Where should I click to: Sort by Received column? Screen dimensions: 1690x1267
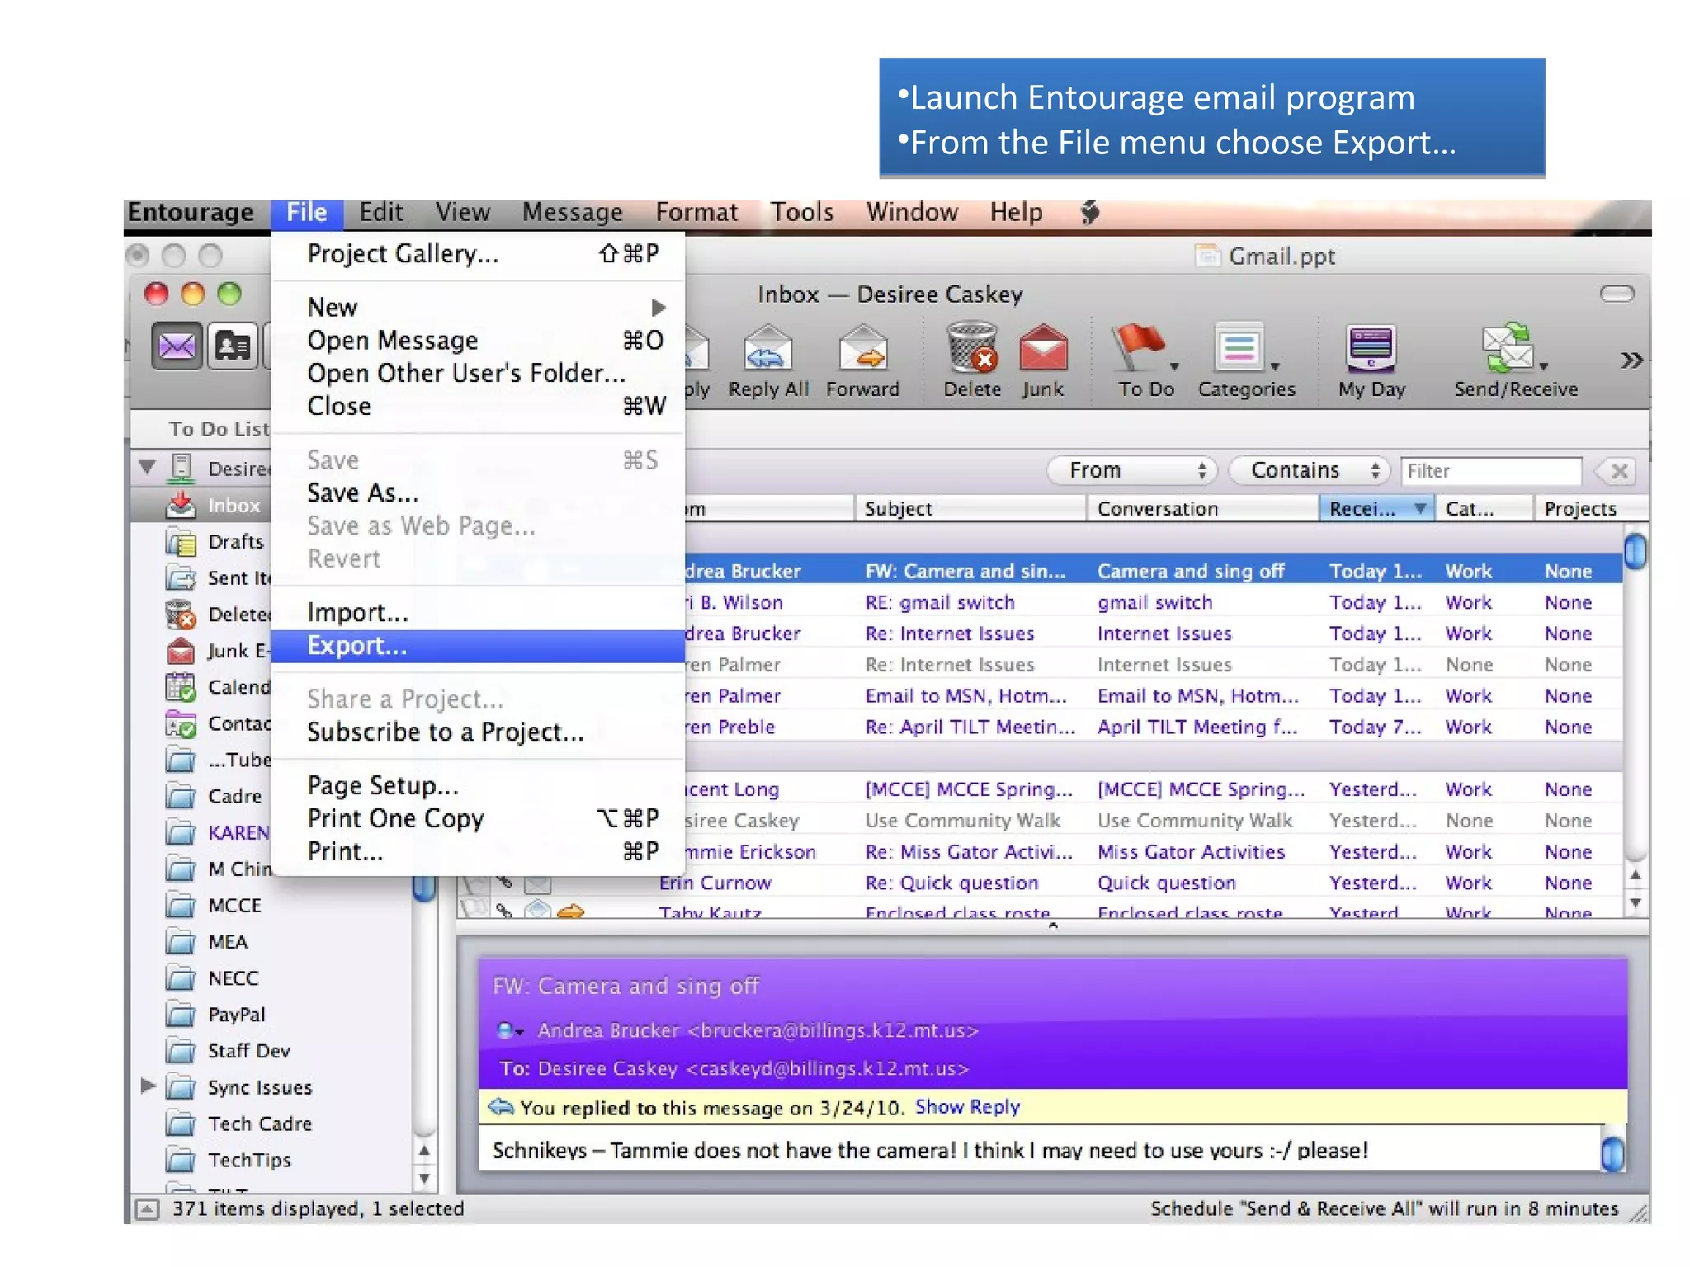pyautogui.click(x=1376, y=509)
